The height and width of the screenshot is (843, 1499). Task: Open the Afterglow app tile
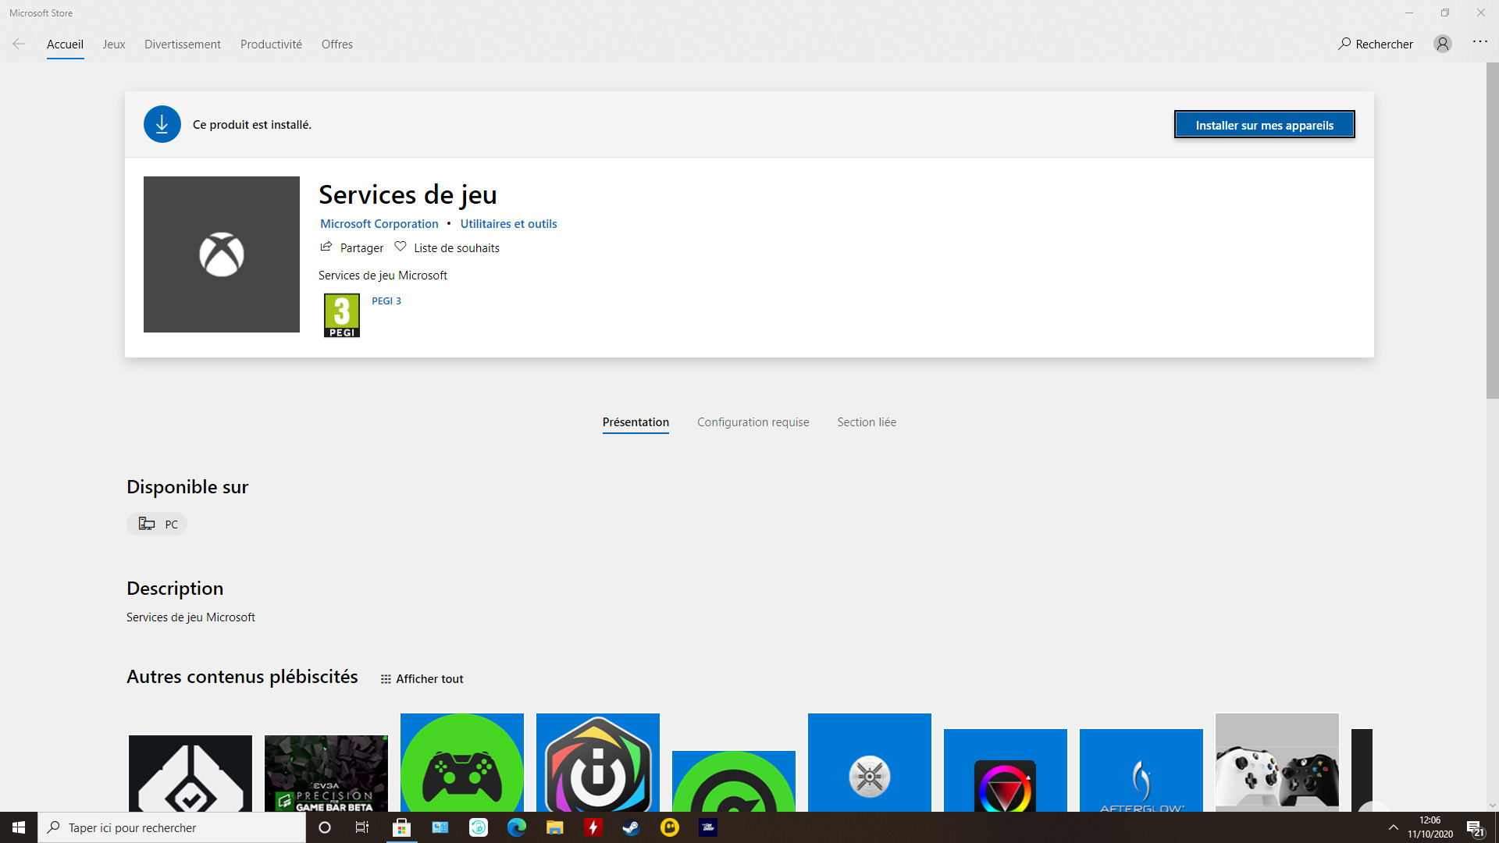(x=1141, y=770)
